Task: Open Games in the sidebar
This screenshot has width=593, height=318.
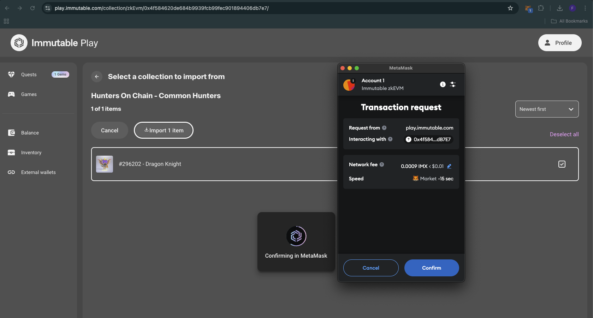Action: pos(29,94)
